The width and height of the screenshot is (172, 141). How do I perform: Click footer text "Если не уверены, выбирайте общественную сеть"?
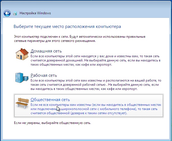coord(52,123)
